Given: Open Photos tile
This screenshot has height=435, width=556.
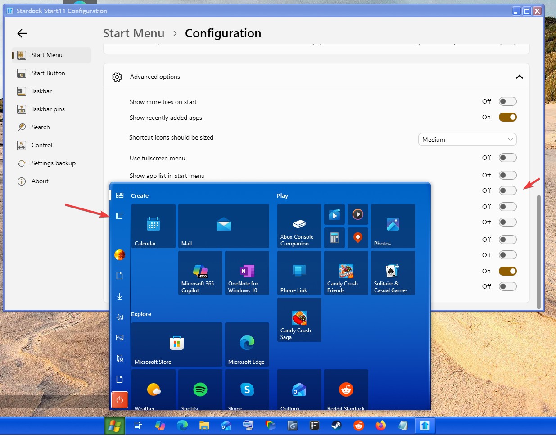Looking at the screenshot, I should point(393,226).
